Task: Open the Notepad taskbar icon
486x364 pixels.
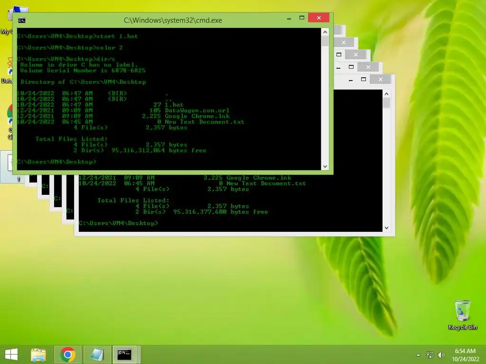Action: pyautogui.click(x=97, y=355)
